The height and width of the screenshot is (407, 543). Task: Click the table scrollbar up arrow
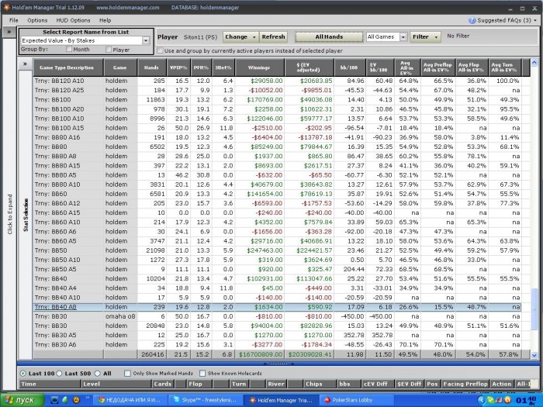[534, 62]
